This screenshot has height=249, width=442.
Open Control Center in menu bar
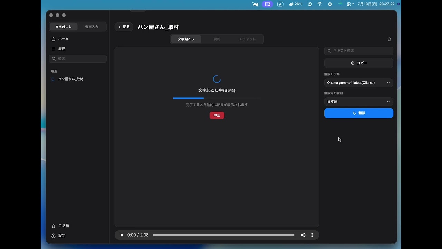click(350, 4)
